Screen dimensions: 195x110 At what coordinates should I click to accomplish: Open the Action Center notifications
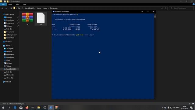(191, 108)
